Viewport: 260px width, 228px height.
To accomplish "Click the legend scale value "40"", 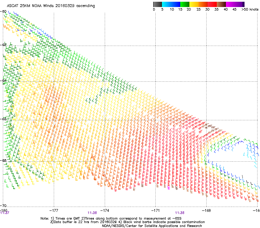I will (x=226, y=9).
